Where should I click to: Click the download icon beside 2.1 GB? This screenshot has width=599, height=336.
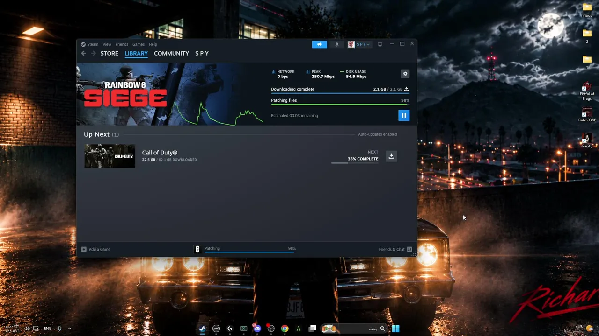point(406,89)
